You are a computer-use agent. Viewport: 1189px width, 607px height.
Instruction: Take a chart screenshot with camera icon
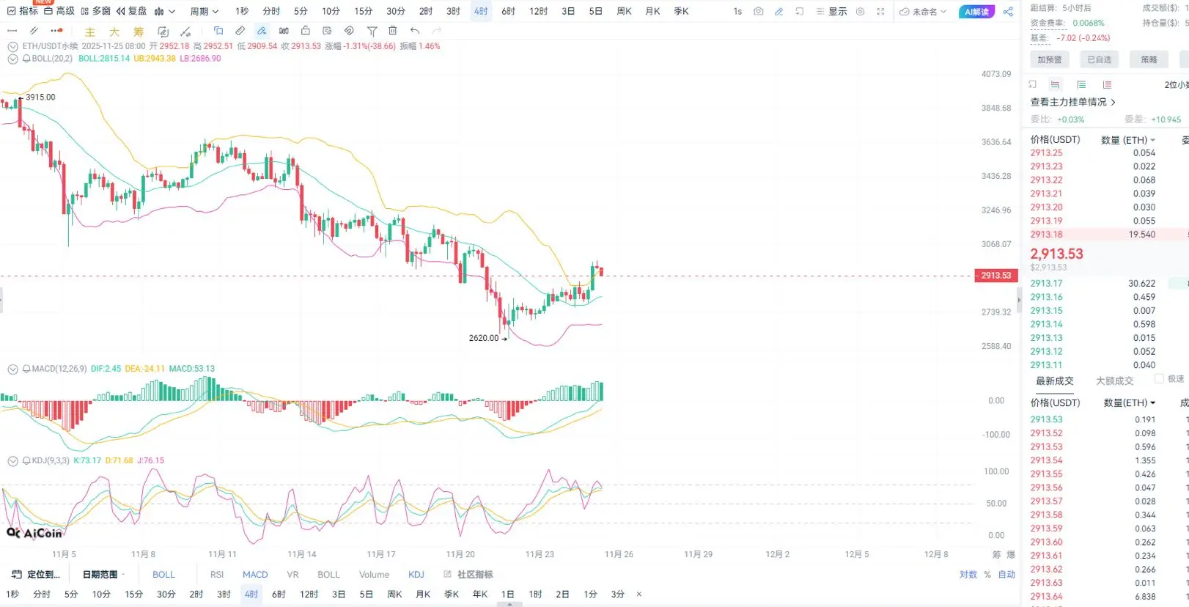coord(759,11)
